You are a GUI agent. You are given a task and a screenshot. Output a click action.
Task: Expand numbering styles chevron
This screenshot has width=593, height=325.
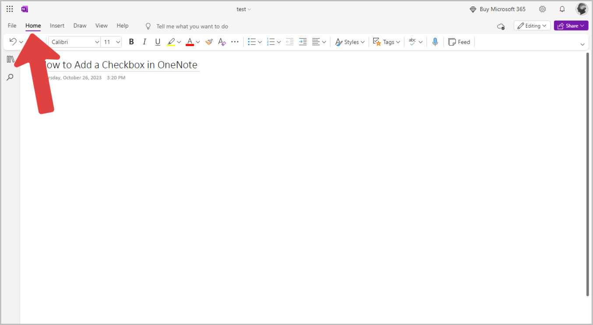coord(279,42)
